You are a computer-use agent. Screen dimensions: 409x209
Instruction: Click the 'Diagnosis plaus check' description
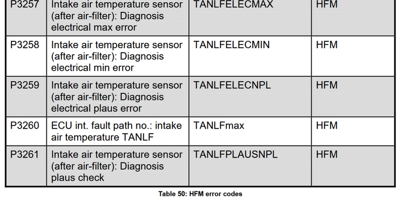tap(117, 166)
